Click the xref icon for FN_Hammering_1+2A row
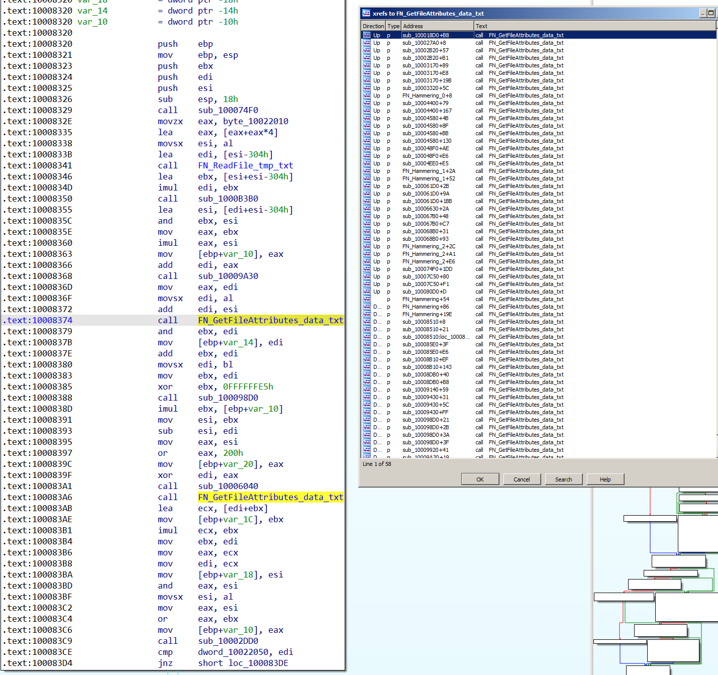 (367, 171)
